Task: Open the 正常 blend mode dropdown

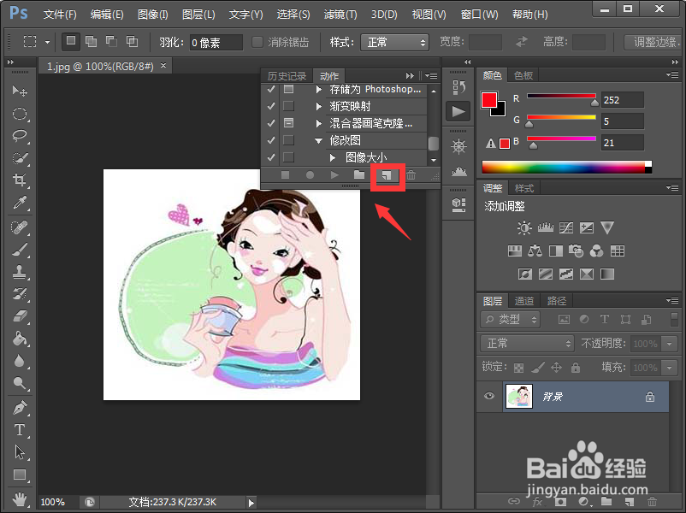Action: (x=526, y=342)
